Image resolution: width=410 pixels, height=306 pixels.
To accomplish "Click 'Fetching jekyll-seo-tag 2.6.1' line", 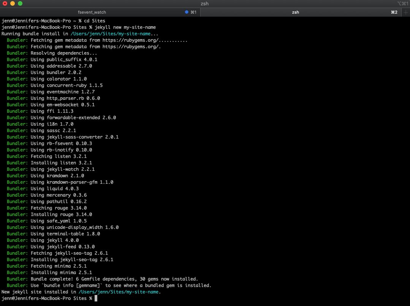I will pyautogui.click(x=69, y=253).
